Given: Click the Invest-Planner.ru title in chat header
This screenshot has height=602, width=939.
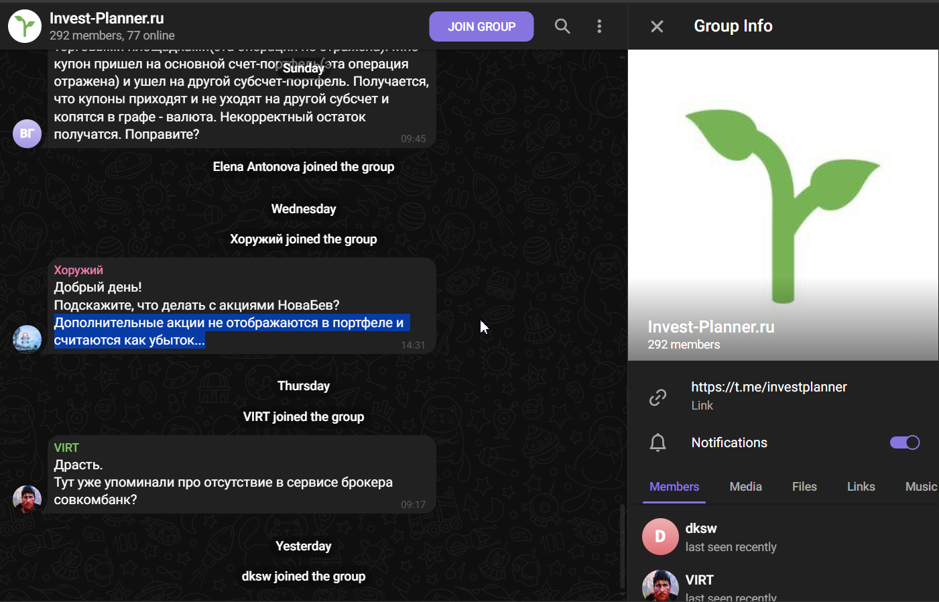Looking at the screenshot, I should [107, 18].
